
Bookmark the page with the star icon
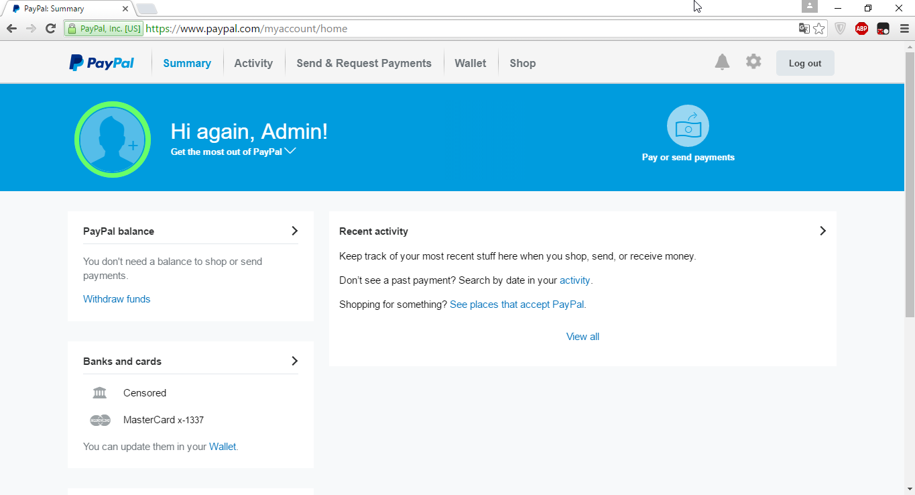tap(819, 29)
